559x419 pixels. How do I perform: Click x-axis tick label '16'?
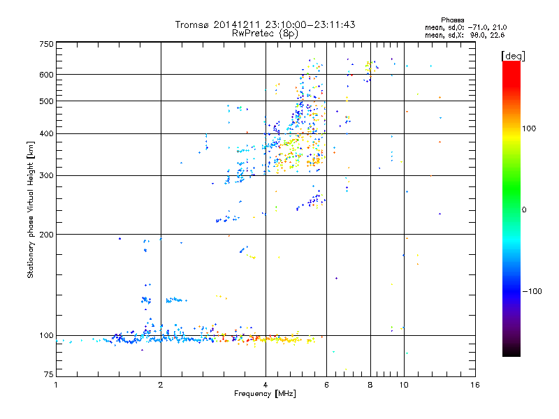(x=475, y=385)
